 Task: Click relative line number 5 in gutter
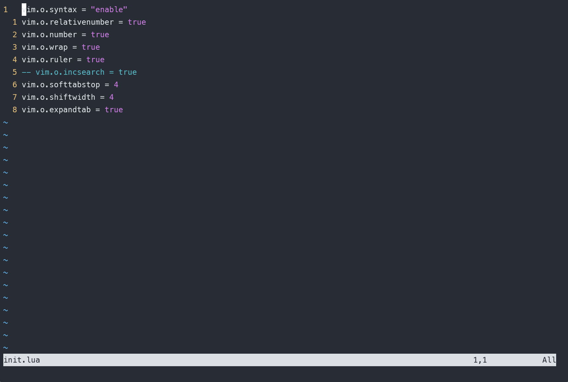14,72
